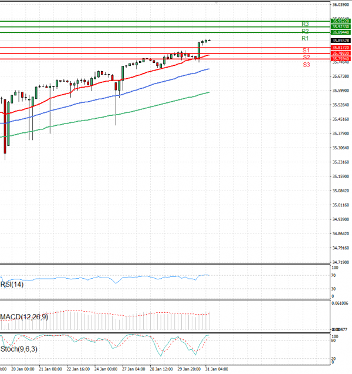Click the 22 Jan 16:00 time label
This screenshot has width=352, height=374.
pos(78,369)
